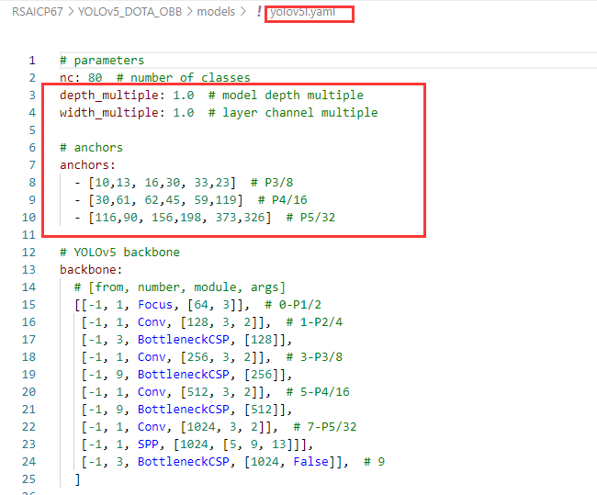Click the '# P5/32' anchor comment
The width and height of the screenshot is (597, 495).
[x=310, y=218]
